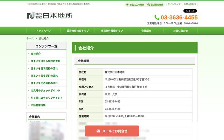Click the orange phone number 03-3636-4455
This screenshot has width=224, height=140.
click(x=179, y=17)
